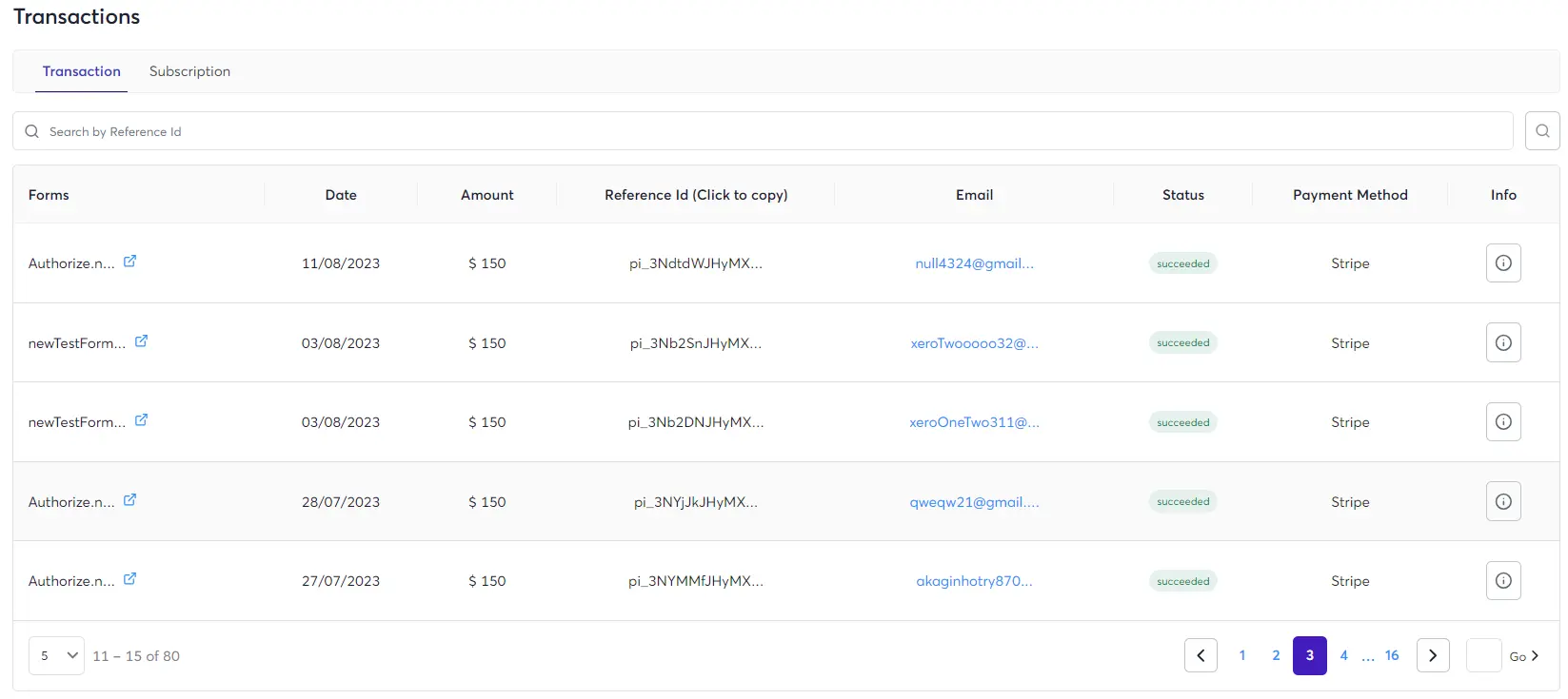Open email link qweqw21@gmail....
The width and height of the screenshot is (1568, 699).
point(974,502)
